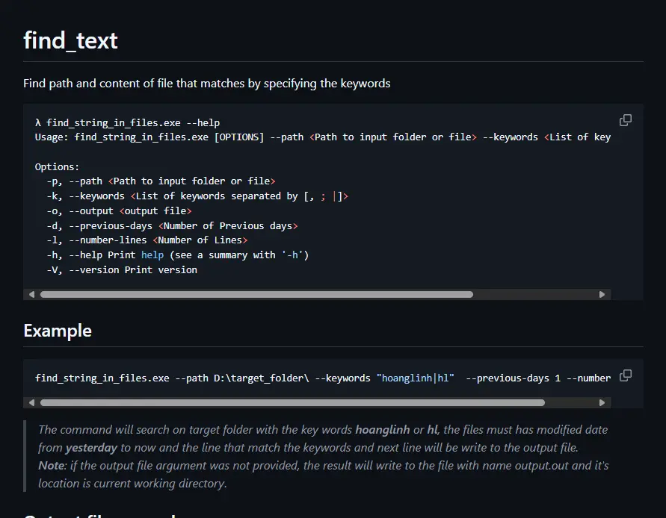
Task: Click left arrow of help block scrollbar
Action: click(x=31, y=294)
